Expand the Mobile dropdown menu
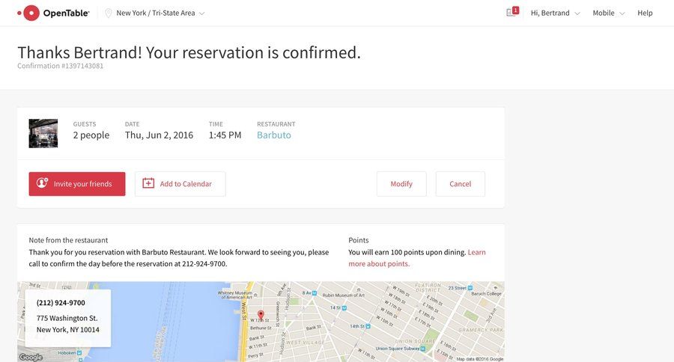The width and height of the screenshot is (674, 362). click(608, 13)
